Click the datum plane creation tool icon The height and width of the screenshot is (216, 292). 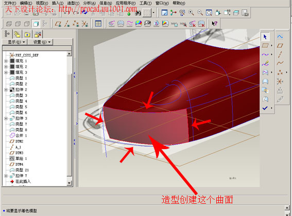280,46
